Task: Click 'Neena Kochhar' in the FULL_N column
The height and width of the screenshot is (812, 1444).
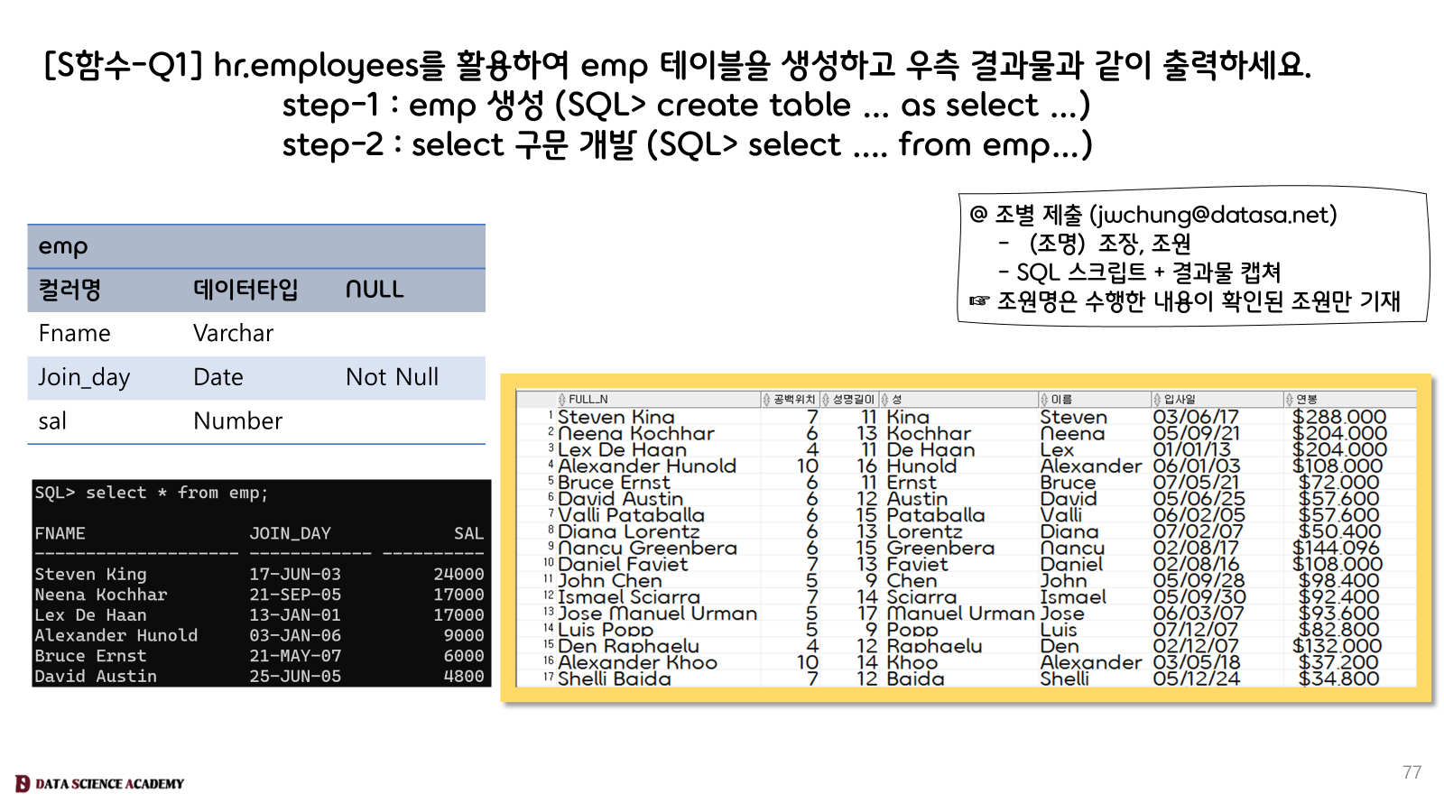Action: (x=636, y=434)
